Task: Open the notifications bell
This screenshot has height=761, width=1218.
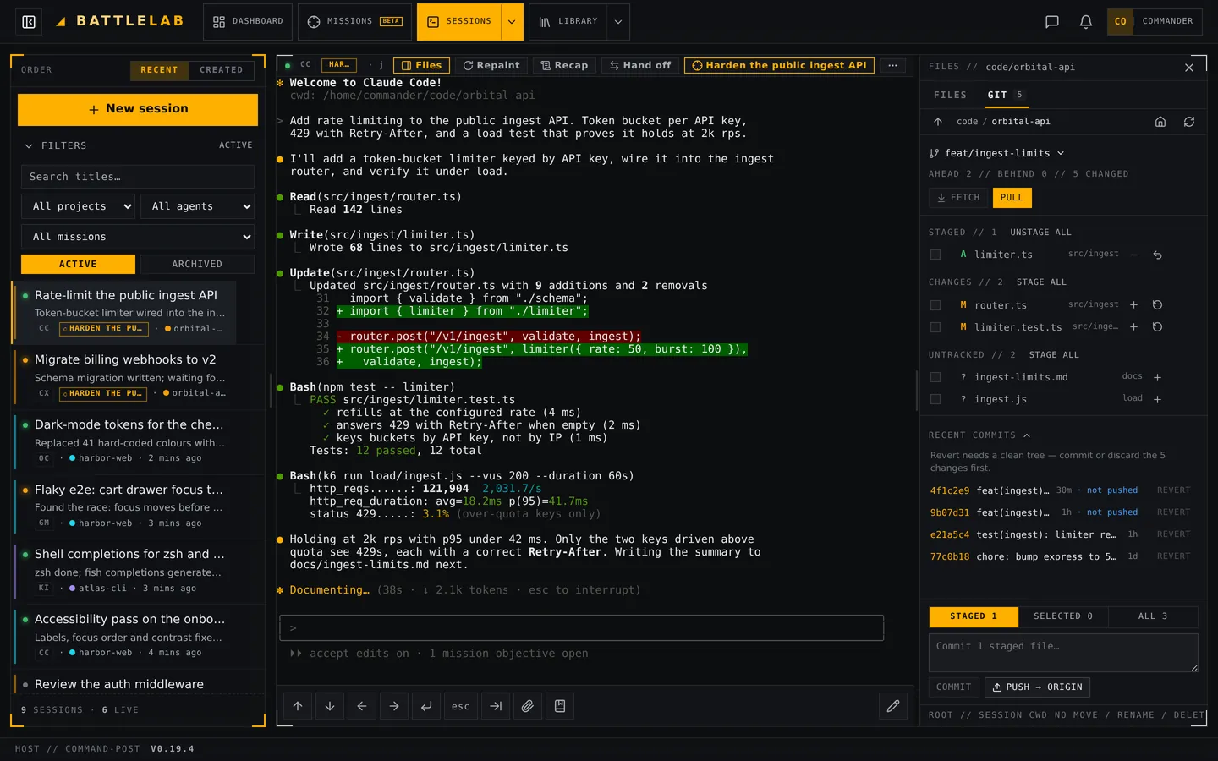Action: pos(1086,22)
